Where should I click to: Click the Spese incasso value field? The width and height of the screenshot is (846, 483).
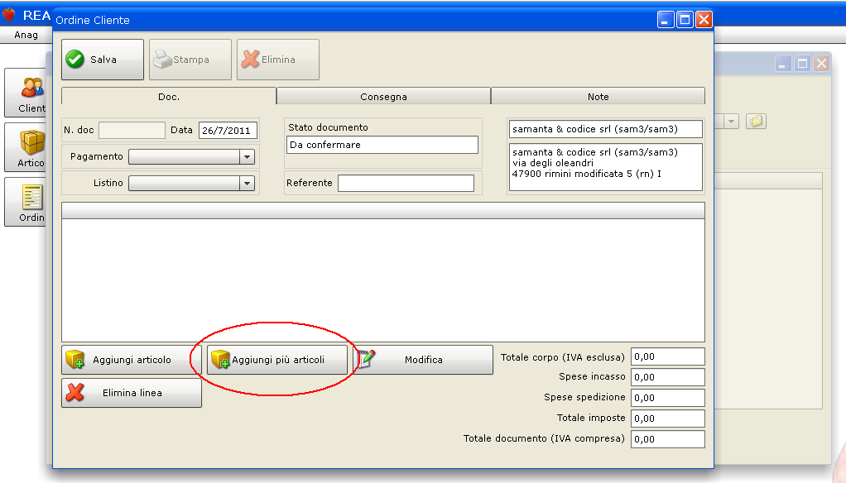coord(668,377)
